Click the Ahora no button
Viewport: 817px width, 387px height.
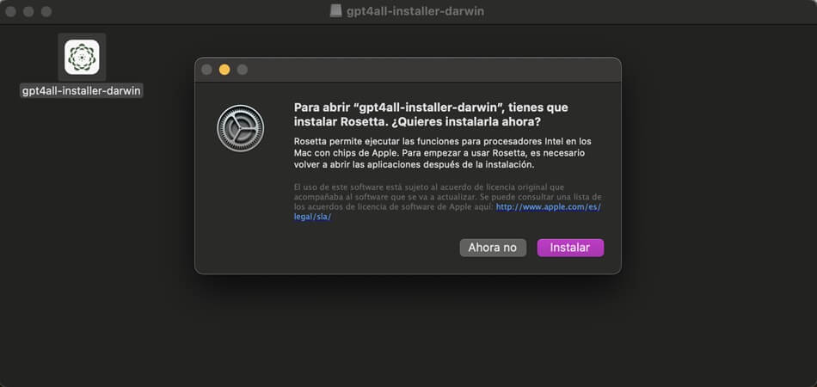pyautogui.click(x=493, y=248)
